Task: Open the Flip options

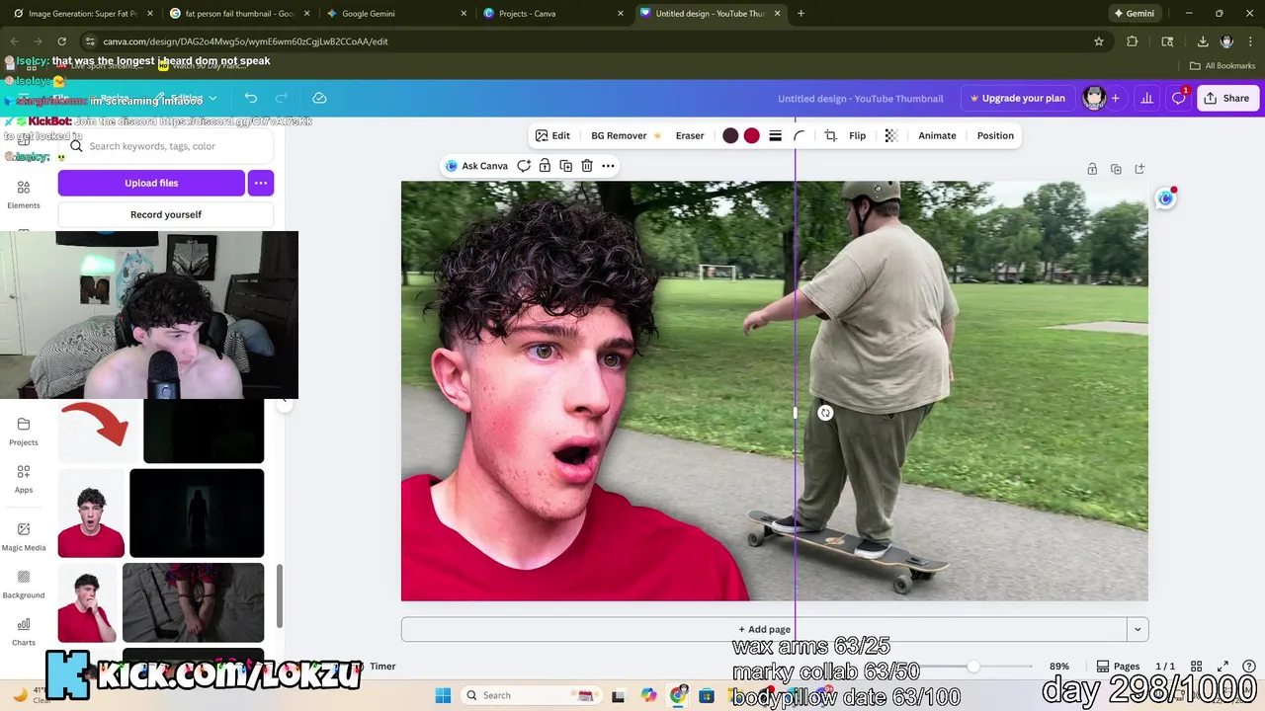Action: (857, 135)
